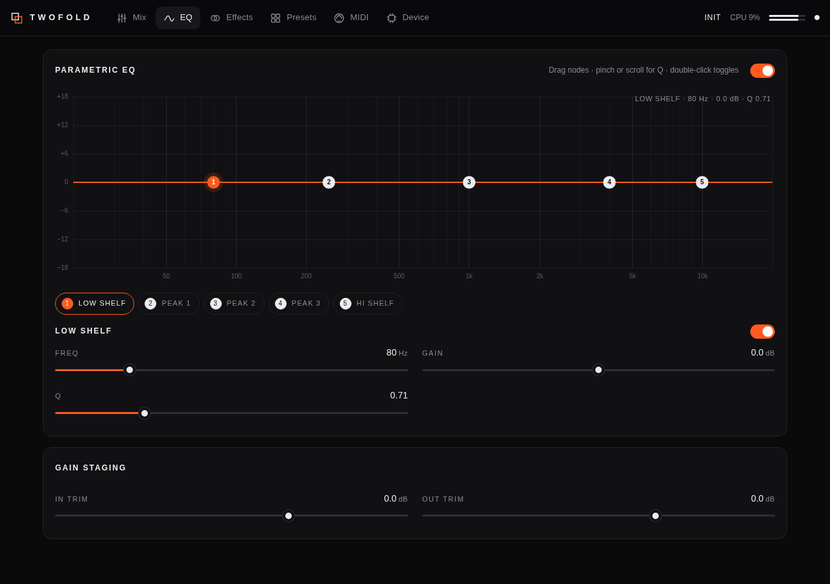
Task: Click the 80 Hz frequency value
Action: pyautogui.click(x=397, y=352)
